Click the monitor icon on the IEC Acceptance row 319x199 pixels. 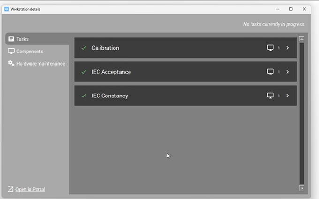(x=270, y=72)
